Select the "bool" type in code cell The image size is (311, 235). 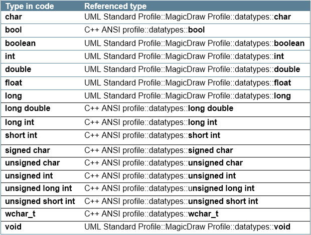pyautogui.click(x=14, y=30)
